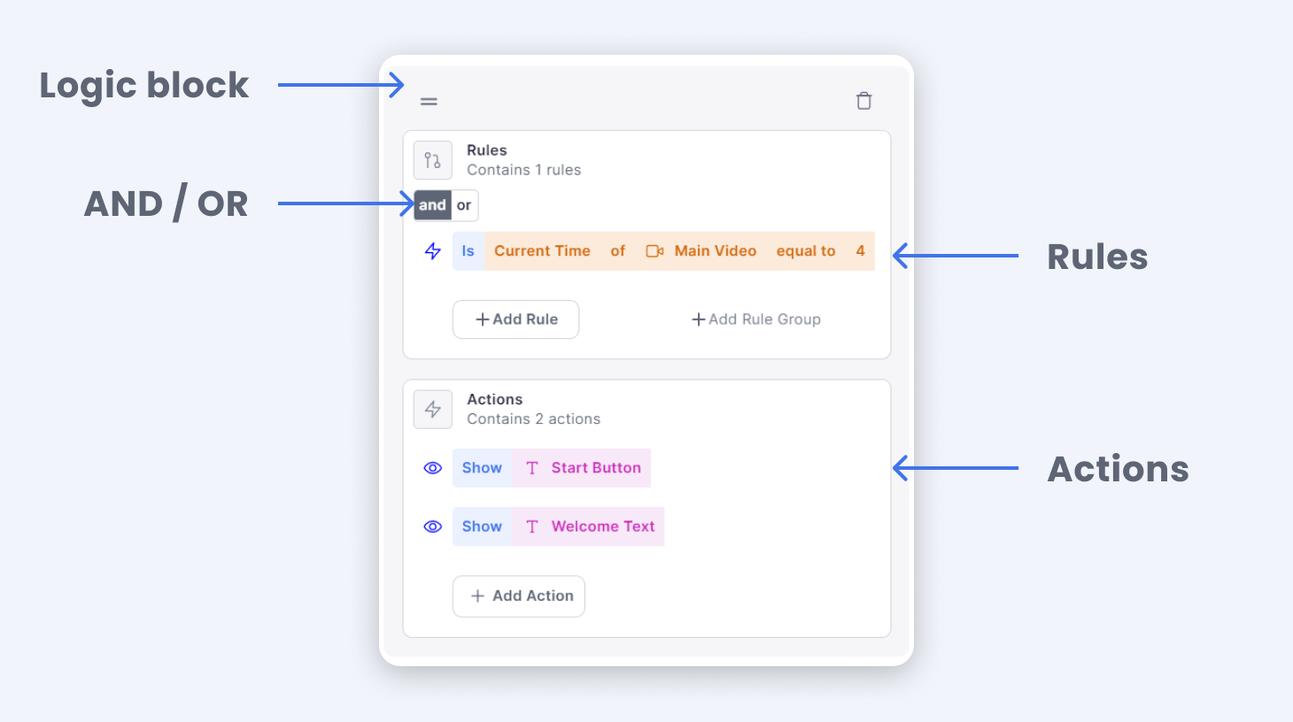Click the lightning icon beside the time rule
Screen dimensions: 1293x722
[x=432, y=251]
